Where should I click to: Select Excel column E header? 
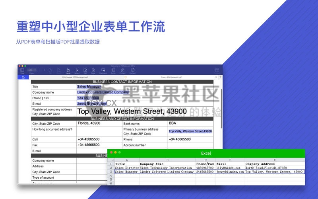275,160
